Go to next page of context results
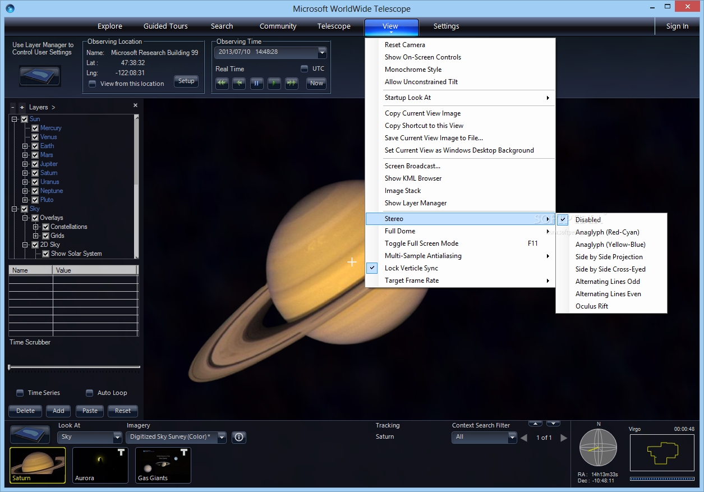The width and height of the screenshot is (704, 492). click(x=564, y=438)
